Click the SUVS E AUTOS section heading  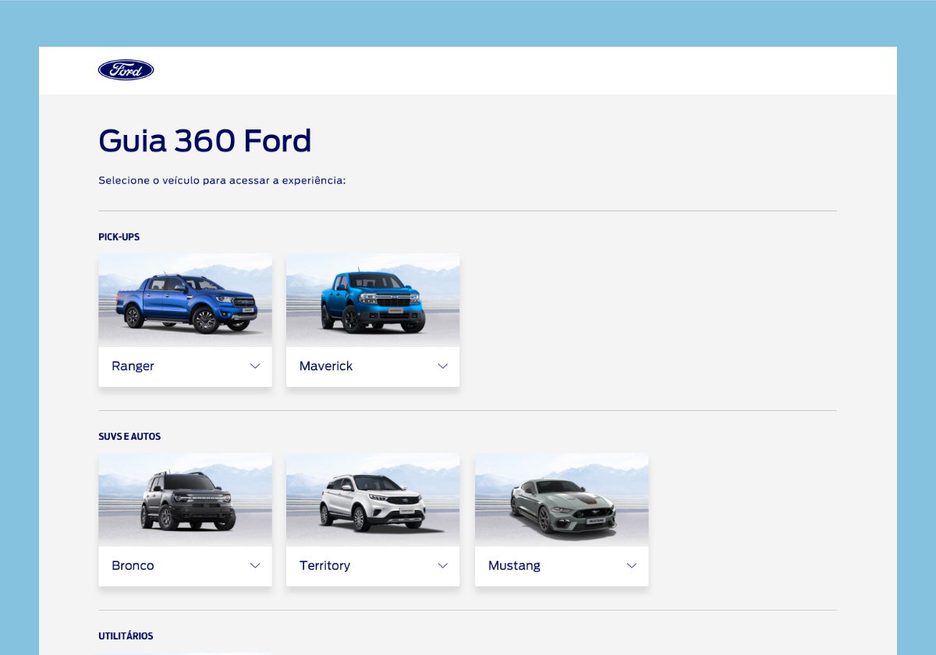[129, 437]
